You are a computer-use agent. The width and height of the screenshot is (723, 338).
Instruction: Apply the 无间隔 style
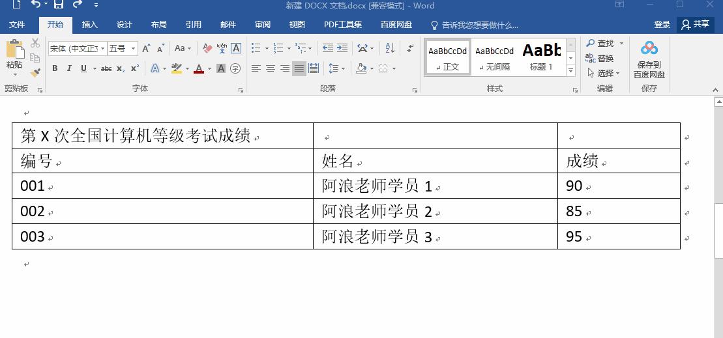pos(494,58)
